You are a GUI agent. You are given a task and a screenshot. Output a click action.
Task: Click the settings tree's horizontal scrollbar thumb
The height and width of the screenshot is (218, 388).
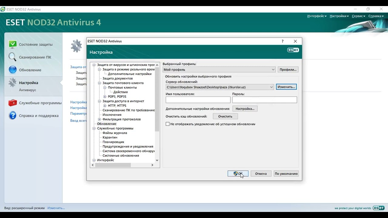[x=113, y=165]
